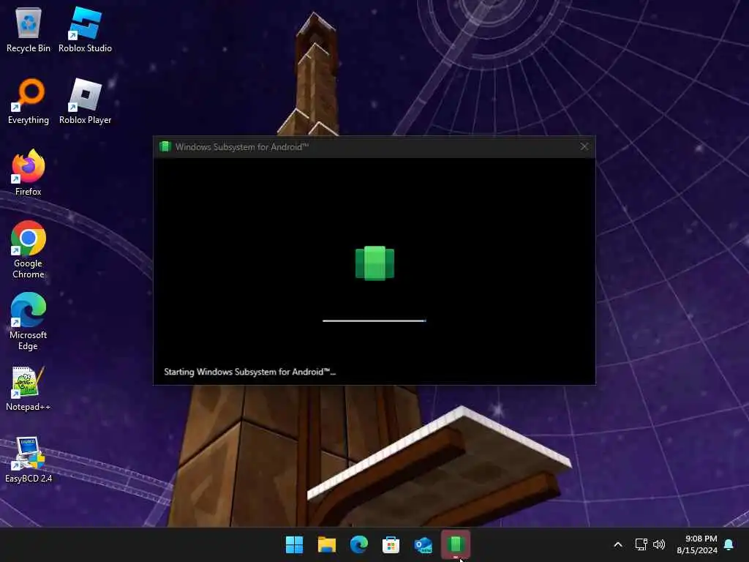The image size is (749, 562).
Task: Launch Microsoft Edge from the taskbar
Action: coord(358,544)
